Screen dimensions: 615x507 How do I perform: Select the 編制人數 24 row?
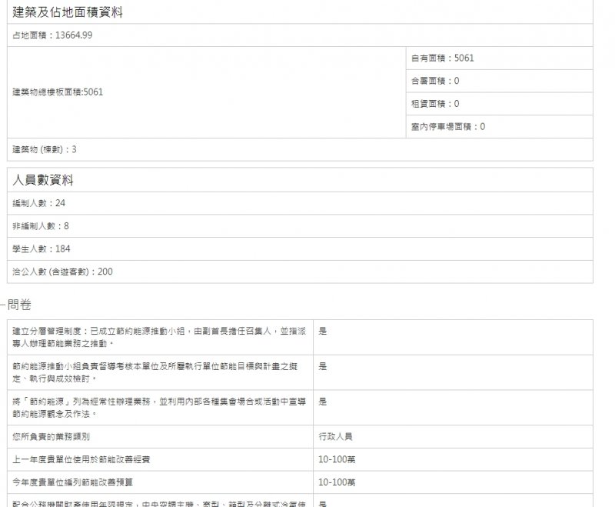point(41,203)
